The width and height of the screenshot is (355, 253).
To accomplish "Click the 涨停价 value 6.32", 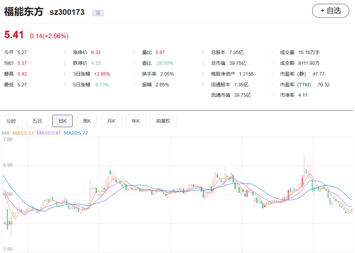I will (x=96, y=52).
